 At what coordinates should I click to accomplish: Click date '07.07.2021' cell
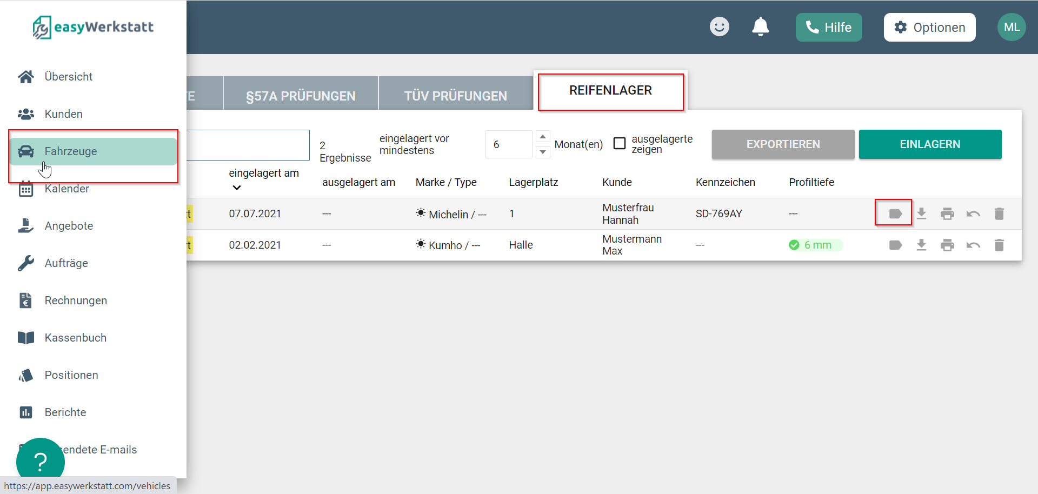[x=255, y=214]
